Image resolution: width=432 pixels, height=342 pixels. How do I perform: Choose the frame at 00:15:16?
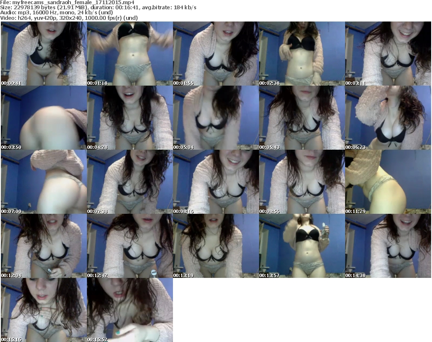coord(44,310)
